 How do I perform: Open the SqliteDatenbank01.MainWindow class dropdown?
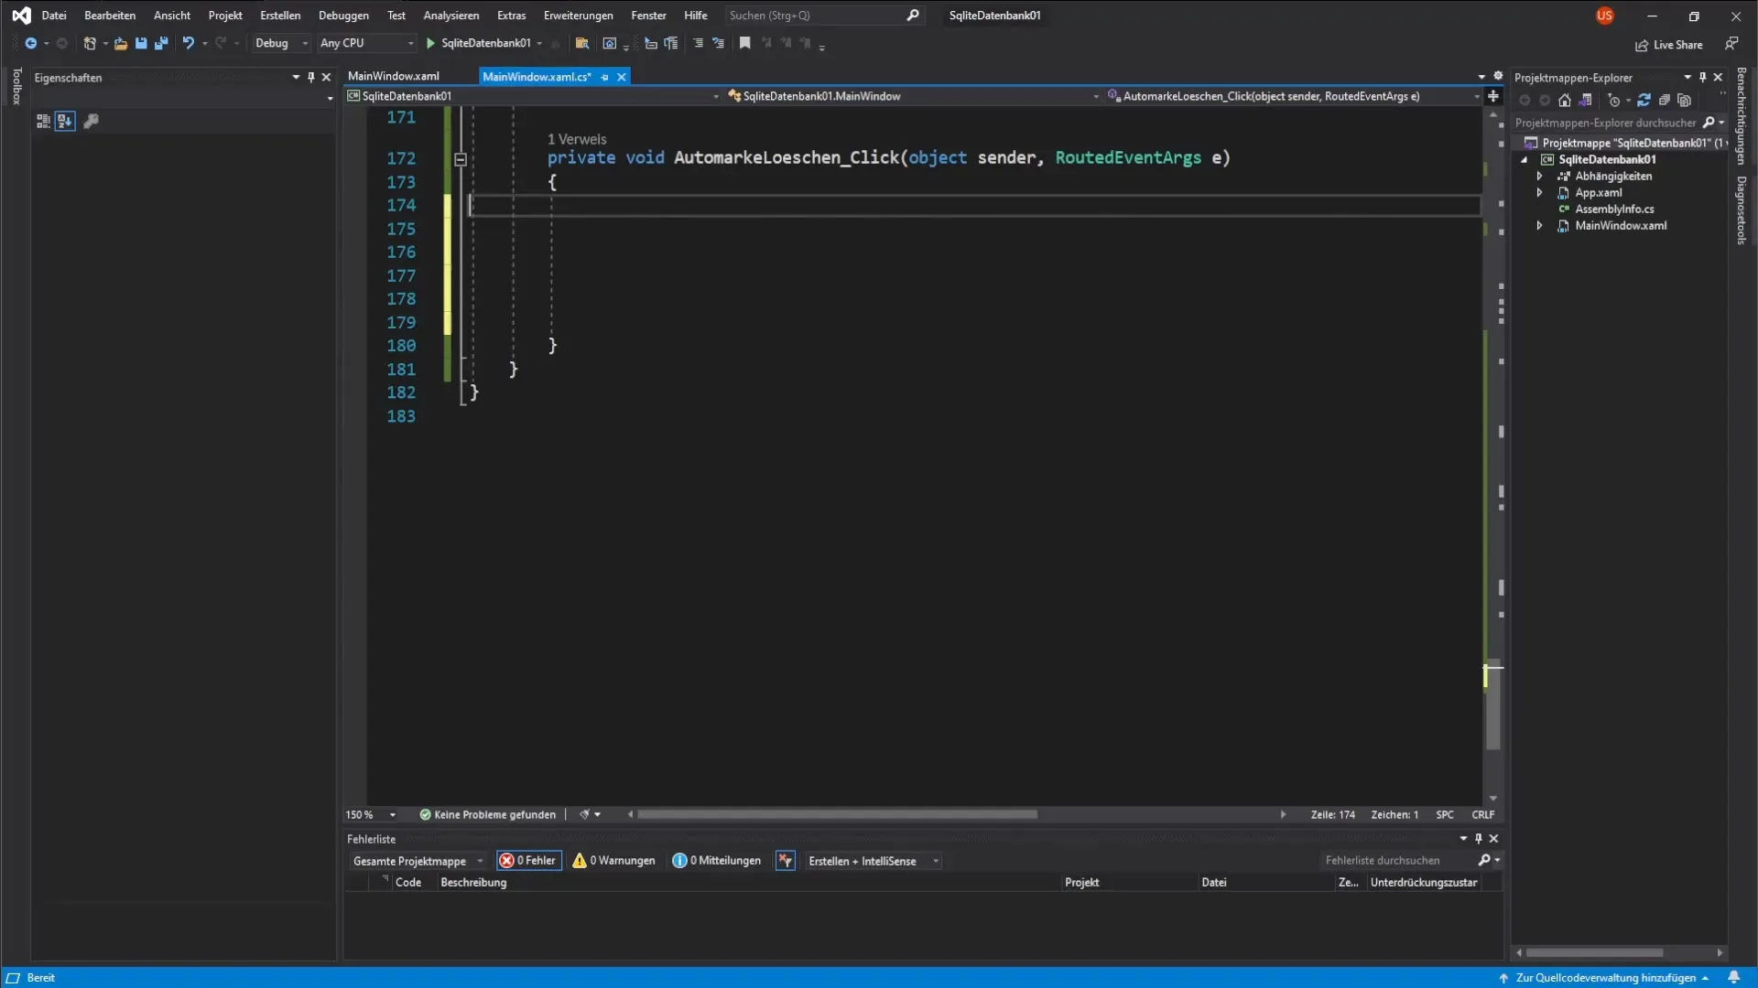click(913, 96)
